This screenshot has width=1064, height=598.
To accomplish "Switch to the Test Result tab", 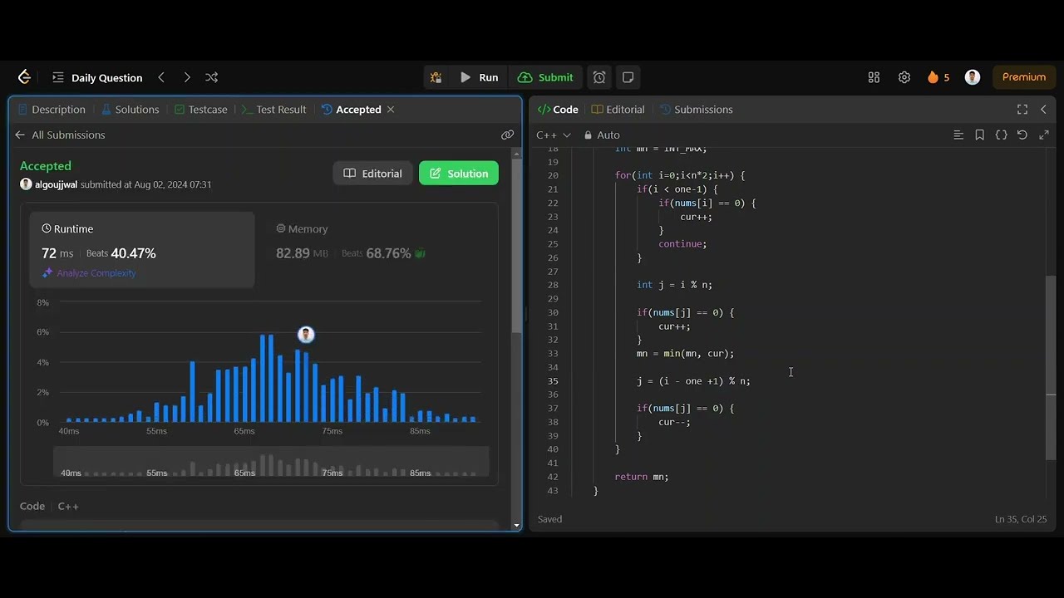I will (273, 110).
